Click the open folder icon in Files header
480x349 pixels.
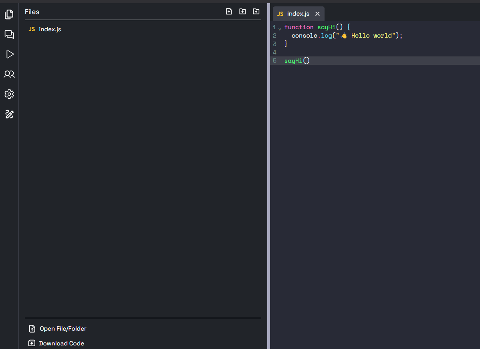pyautogui.click(x=256, y=12)
